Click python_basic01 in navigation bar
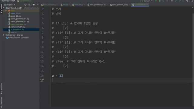Viewport: 194px width, 109px height. click(8, 1)
